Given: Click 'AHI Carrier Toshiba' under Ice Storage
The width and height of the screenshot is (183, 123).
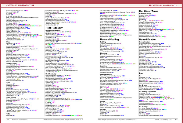Looking at the screenshot, I should [144, 108].
